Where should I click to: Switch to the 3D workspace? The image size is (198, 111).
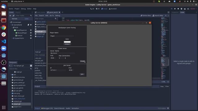click(98, 9)
